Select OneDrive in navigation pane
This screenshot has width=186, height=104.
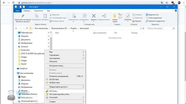[x=24, y=69]
